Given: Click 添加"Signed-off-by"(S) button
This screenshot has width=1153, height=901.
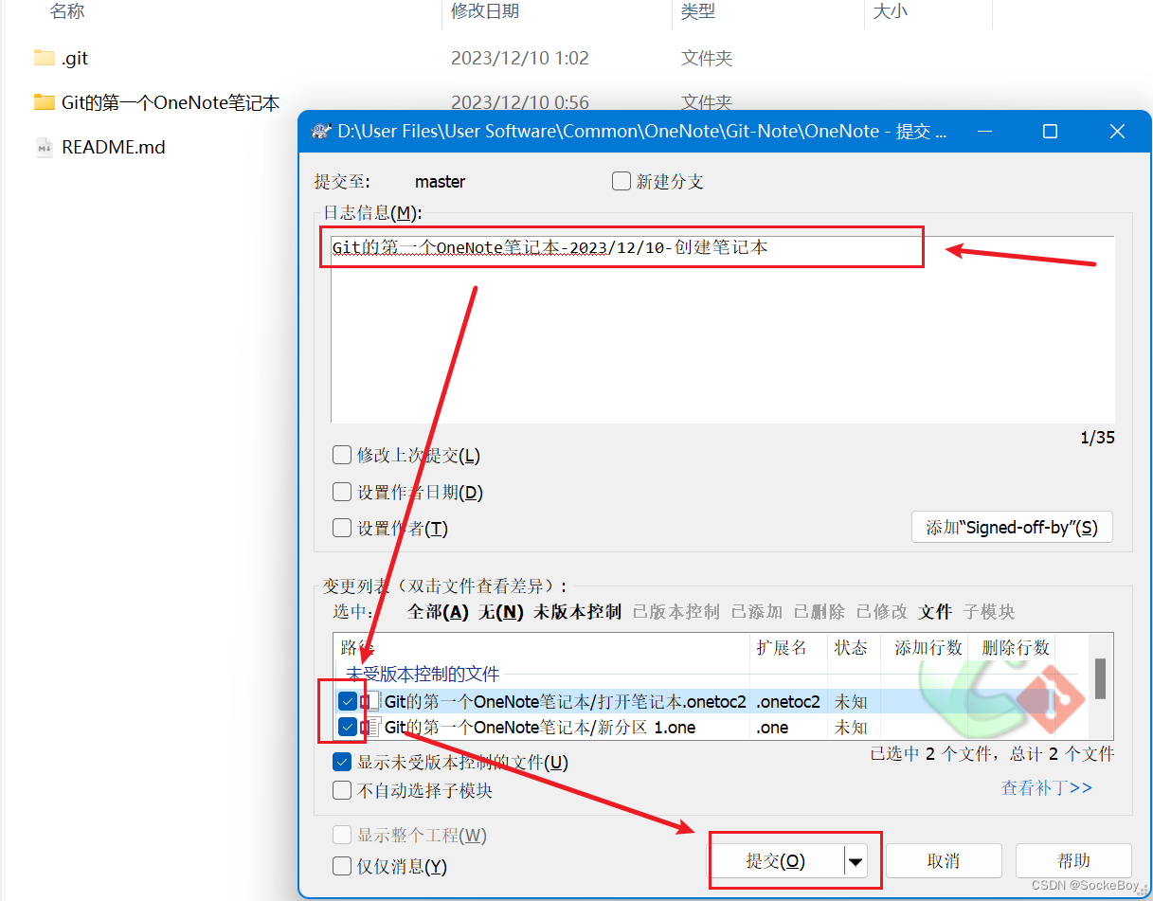Looking at the screenshot, I should [x=1012, y=528].
